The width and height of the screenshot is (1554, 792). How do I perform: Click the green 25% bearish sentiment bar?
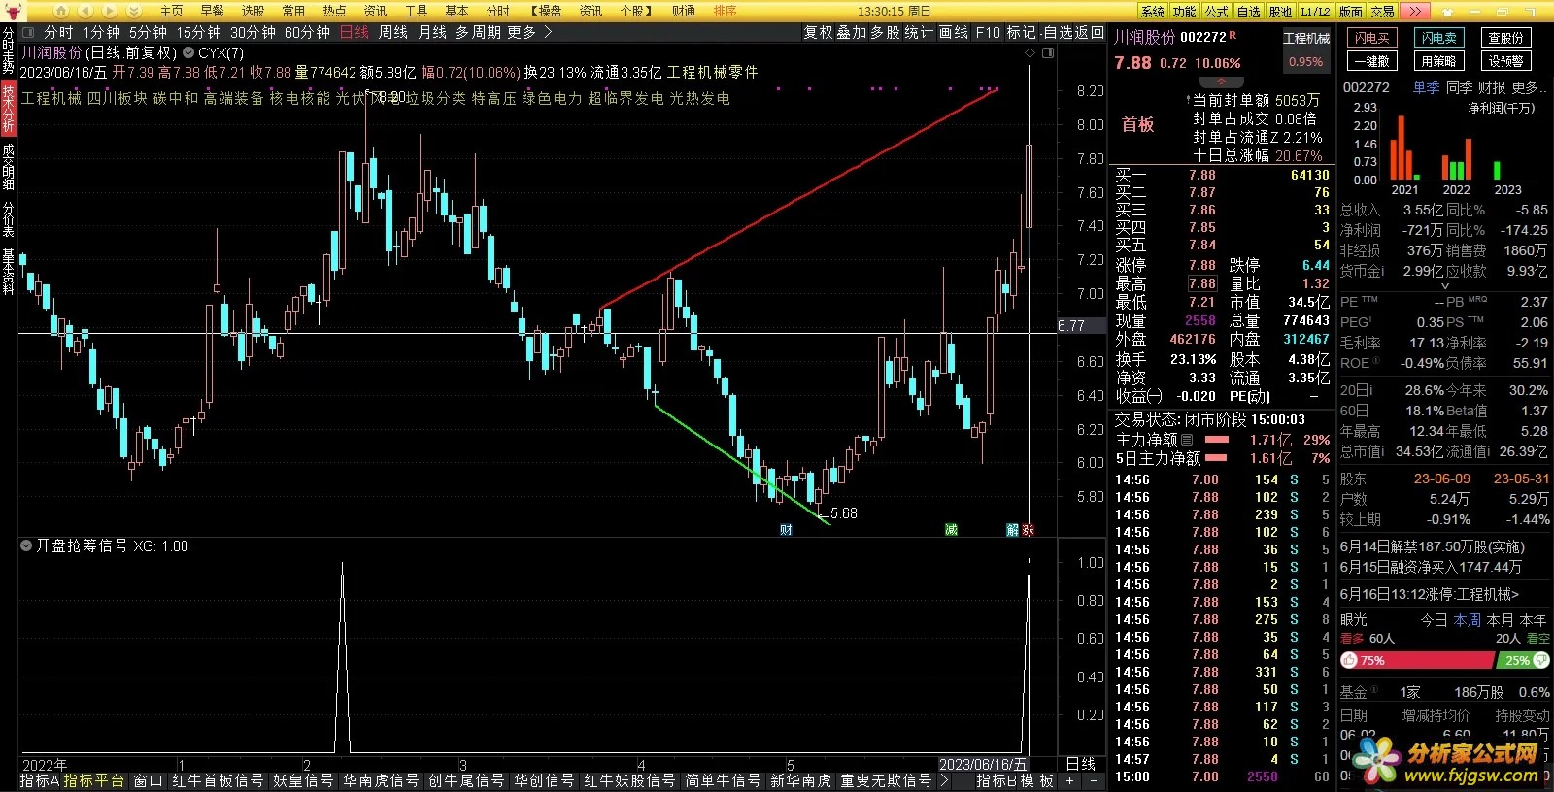coord(1523,660)
